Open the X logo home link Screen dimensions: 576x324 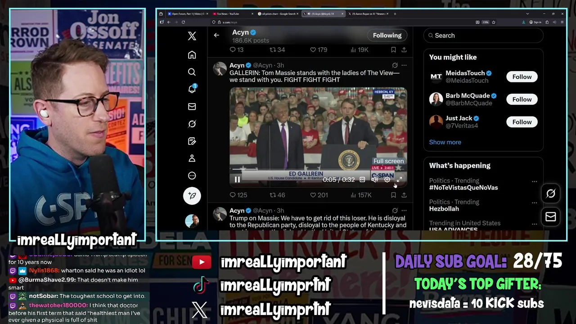[192, 36]
